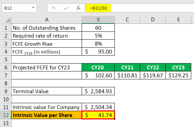Select row 8 header
Viewport: 194px width, 127px height.
(x=6, y=83)
